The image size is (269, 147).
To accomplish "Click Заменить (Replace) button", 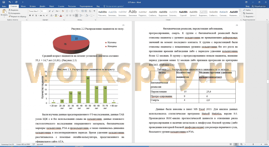I will point(248,13).
